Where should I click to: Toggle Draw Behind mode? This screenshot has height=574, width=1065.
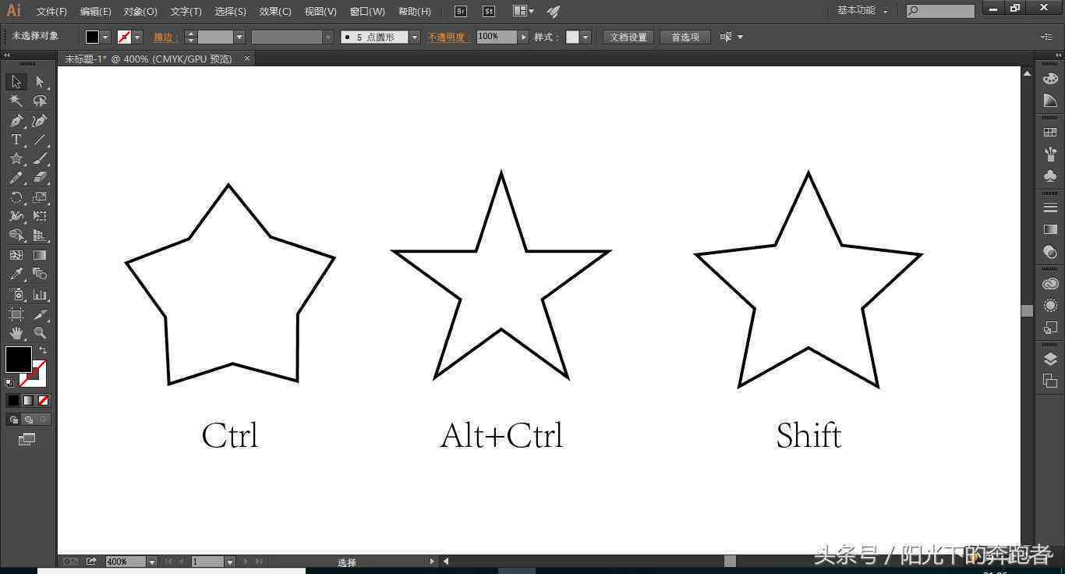pos(28,420)
